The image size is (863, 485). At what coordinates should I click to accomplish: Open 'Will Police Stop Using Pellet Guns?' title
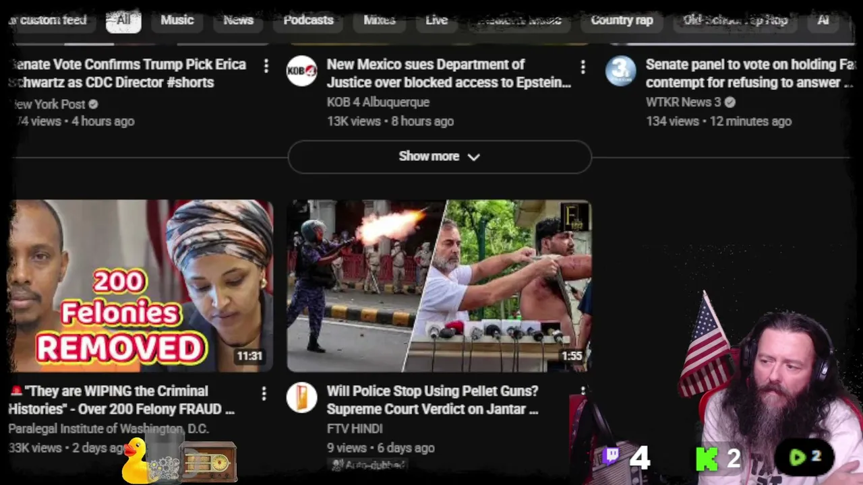coord(432,400)
